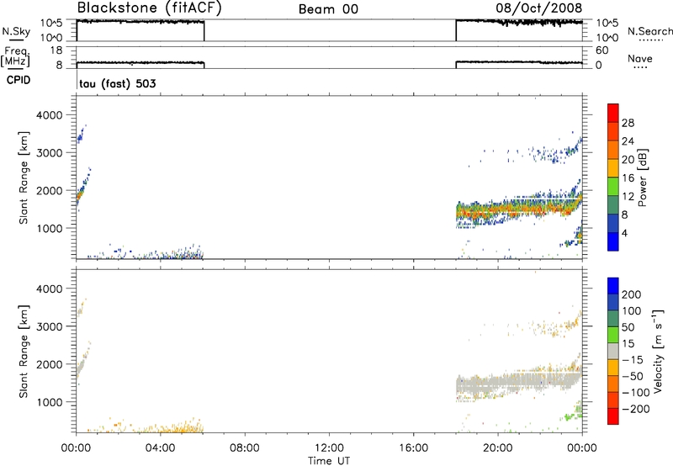Click the solid line sample under N.Sky

16,40
